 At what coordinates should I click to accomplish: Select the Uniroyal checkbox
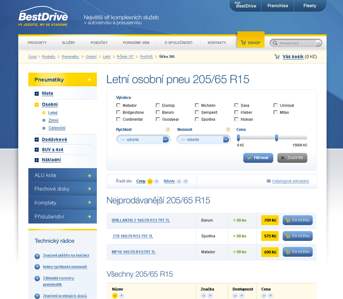pyautogui.click(x=275, y=105)
